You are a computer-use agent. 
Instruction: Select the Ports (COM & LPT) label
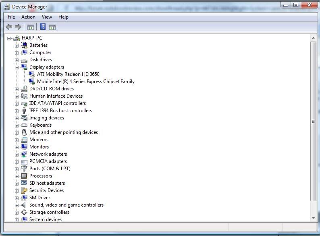[50, 169]
